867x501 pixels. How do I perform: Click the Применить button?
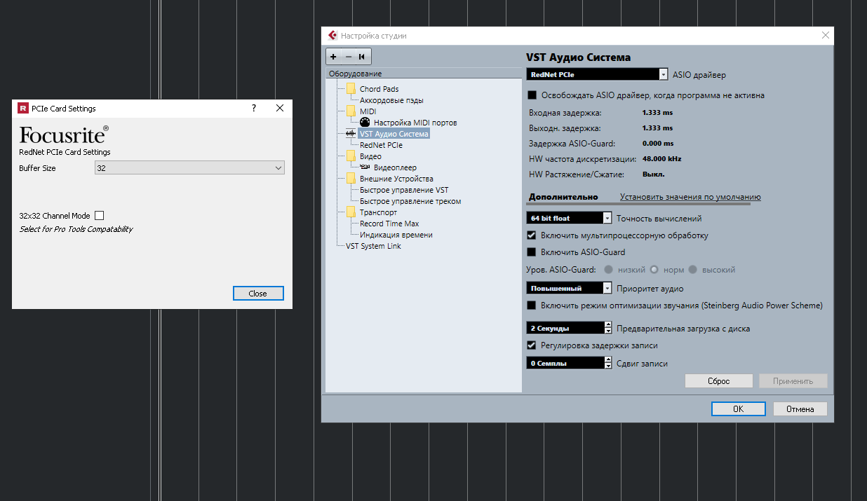click(x=793, y=381)
